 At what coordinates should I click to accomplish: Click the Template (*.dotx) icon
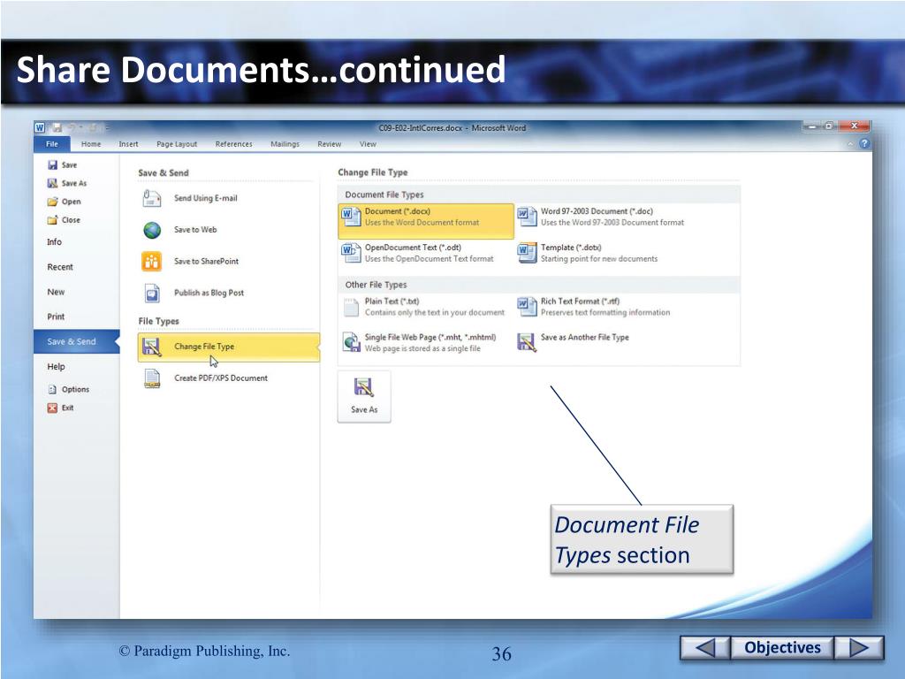(x=527, y=254)
